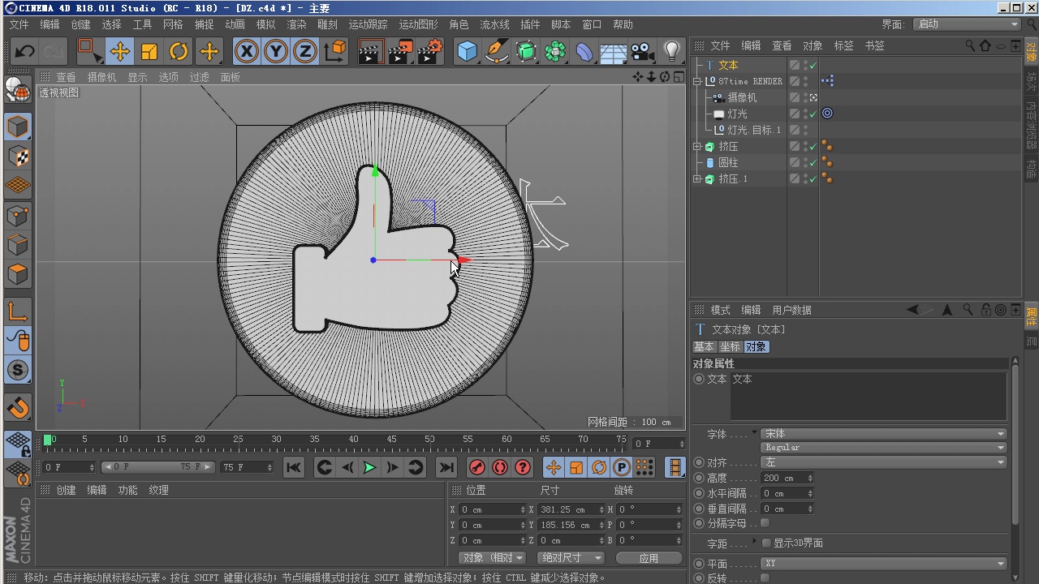Viewport: 1039px width, 584px height.
Task: Select the Rotate tool in top toolbar
Action: tap(179, 52)
